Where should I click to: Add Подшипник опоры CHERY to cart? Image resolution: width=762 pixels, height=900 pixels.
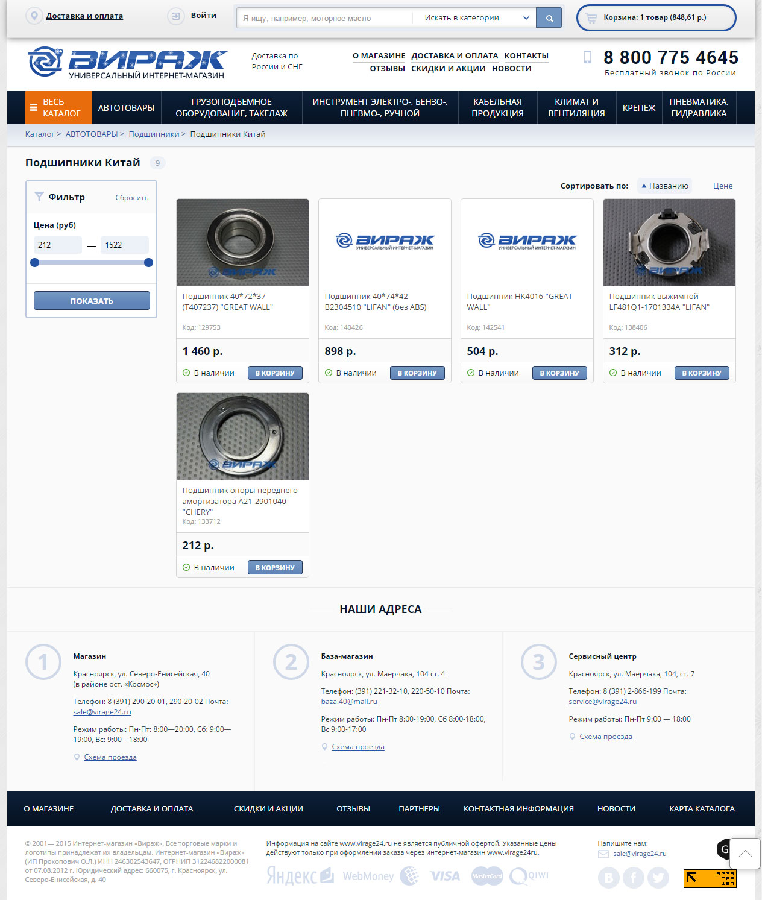(275, 567)
